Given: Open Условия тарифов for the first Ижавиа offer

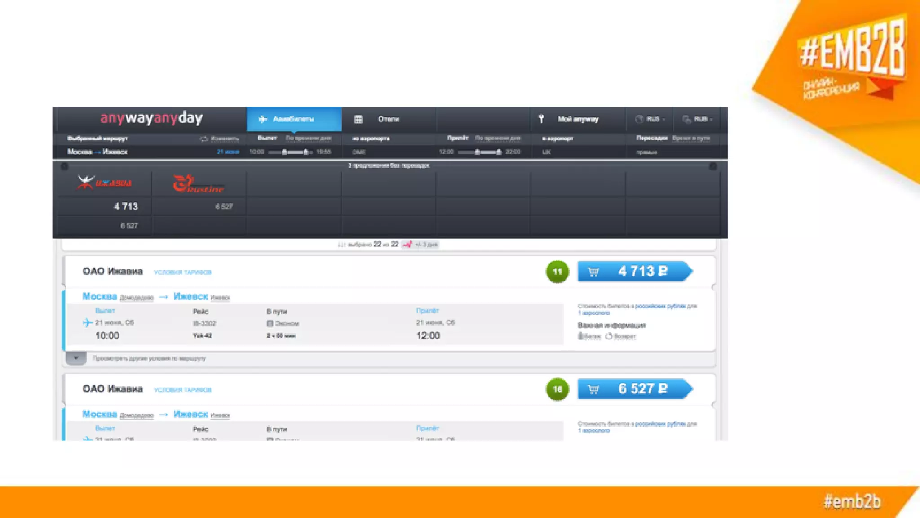Looking at the screenshot, I should click(182, 272).
